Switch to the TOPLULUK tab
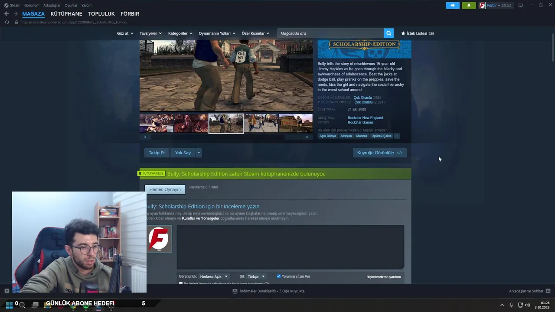 click(101, 14)
